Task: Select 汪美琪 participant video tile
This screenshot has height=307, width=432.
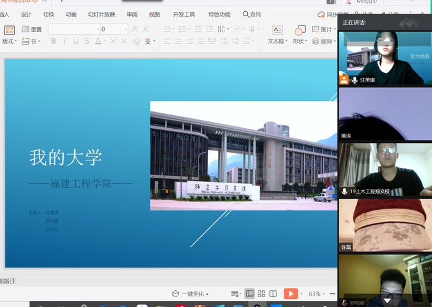Action: pos(385,58)
